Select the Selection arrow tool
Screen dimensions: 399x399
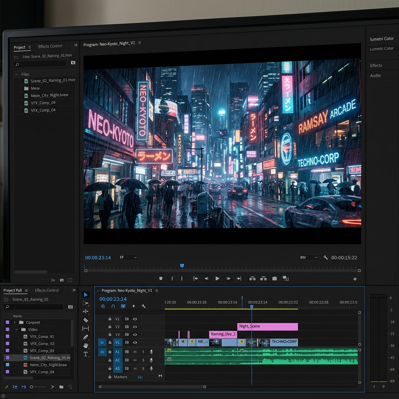(x=86, y=295)
